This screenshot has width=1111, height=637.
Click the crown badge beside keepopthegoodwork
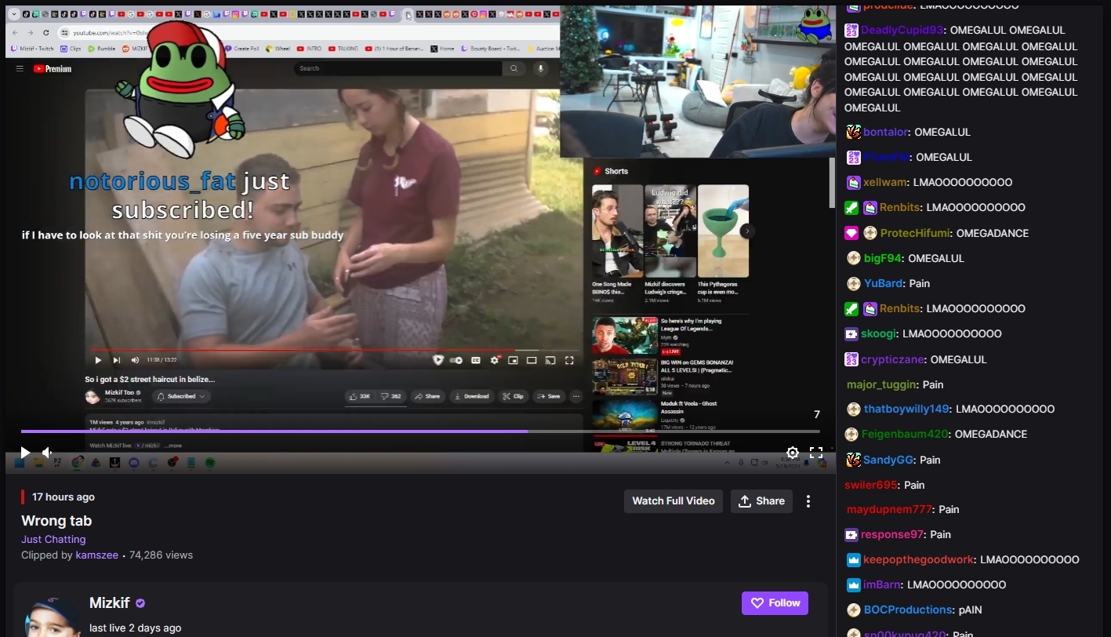(854, 560)
